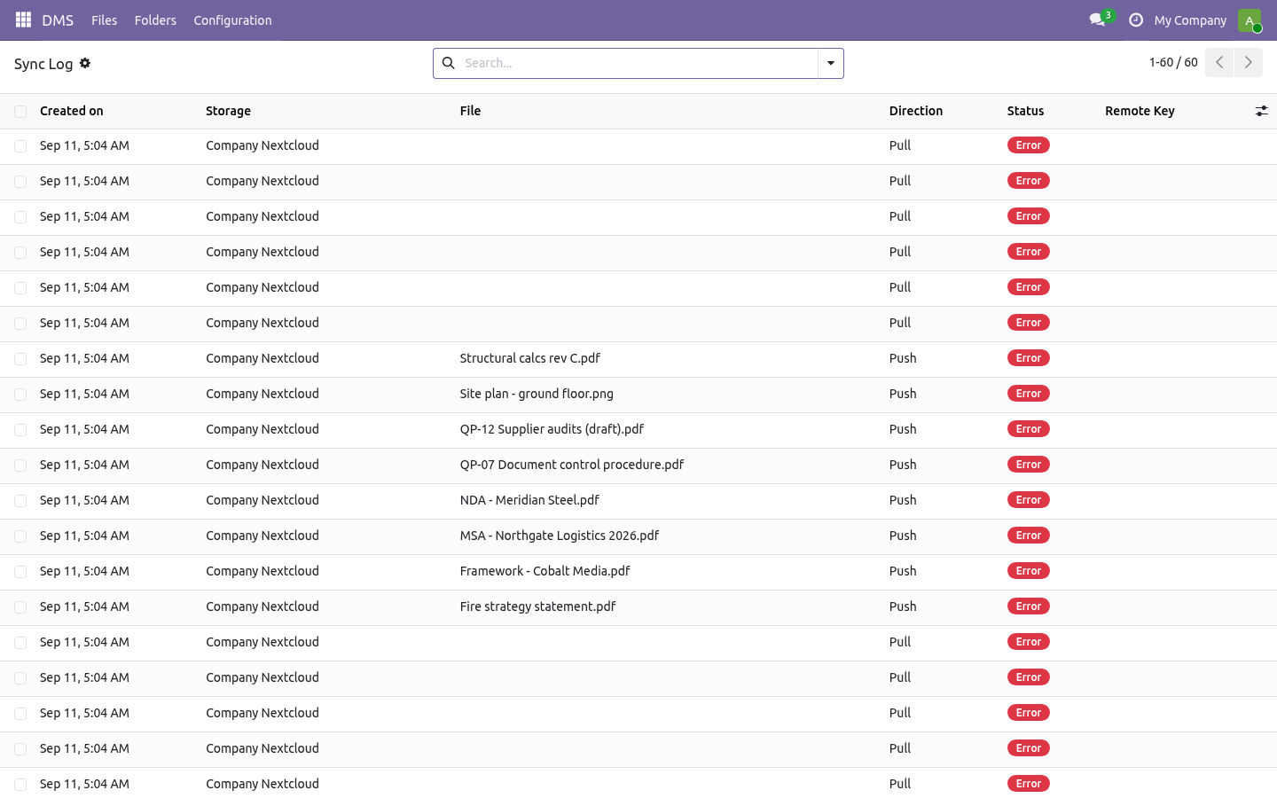Click Push cell on Fire strategy statement row
1277x798 pixels.
point(903,606)
